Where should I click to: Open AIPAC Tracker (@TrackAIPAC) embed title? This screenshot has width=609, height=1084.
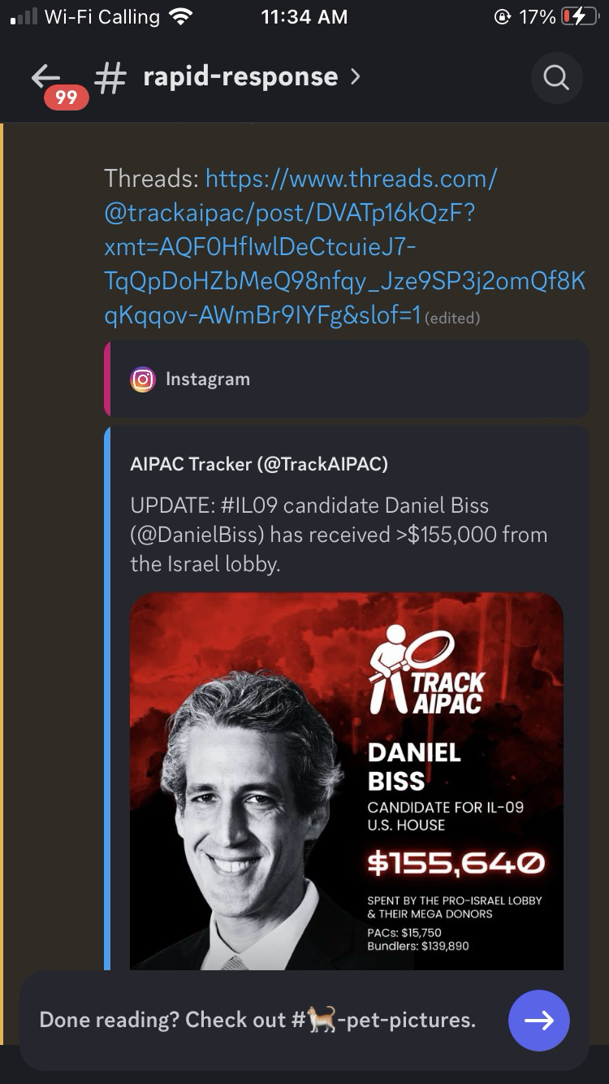pyautogui.click(x=259, y=464)
